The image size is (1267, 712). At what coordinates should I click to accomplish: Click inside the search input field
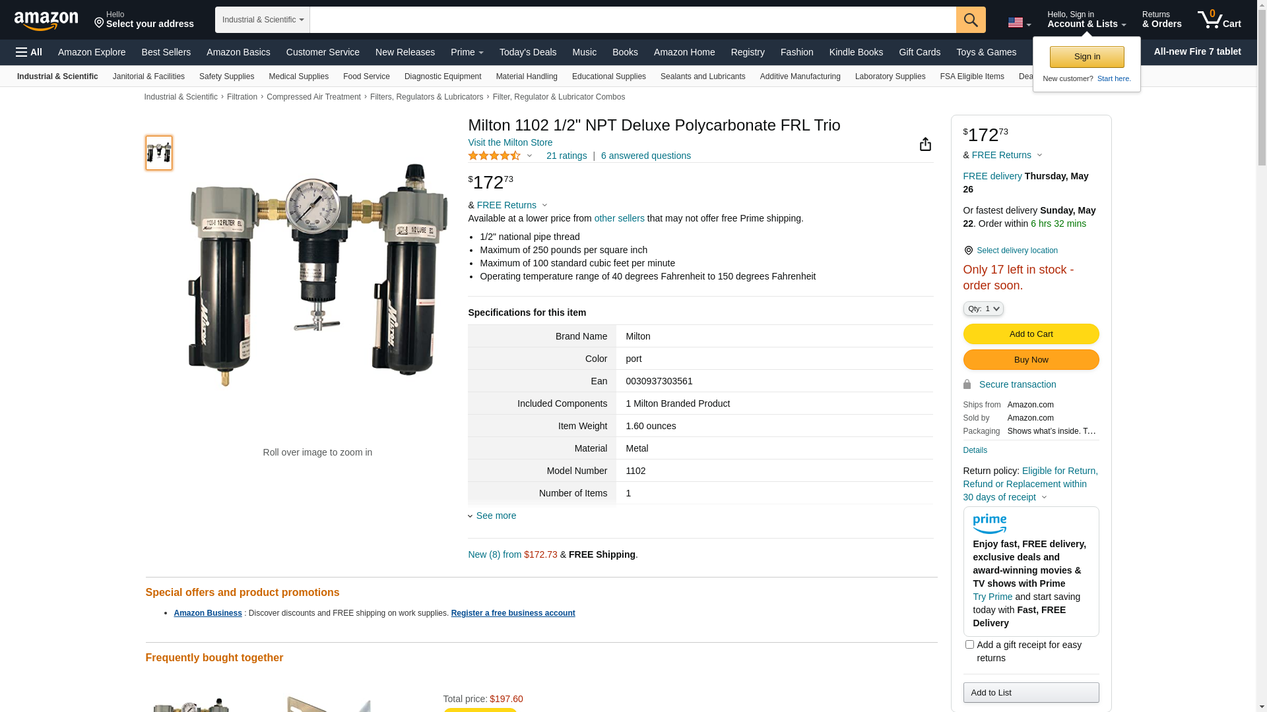point(633,20)
